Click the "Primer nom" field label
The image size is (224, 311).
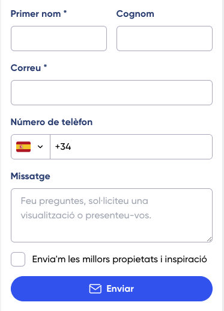click(35, 14)
